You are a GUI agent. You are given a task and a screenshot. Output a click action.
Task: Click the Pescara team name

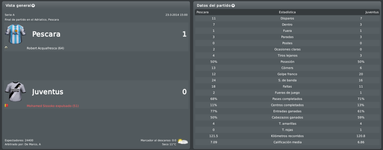click(x=46, y=34)
